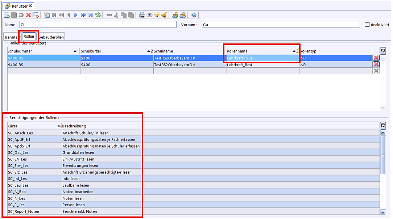Click the users icon with orange badge

coord(183,15)
